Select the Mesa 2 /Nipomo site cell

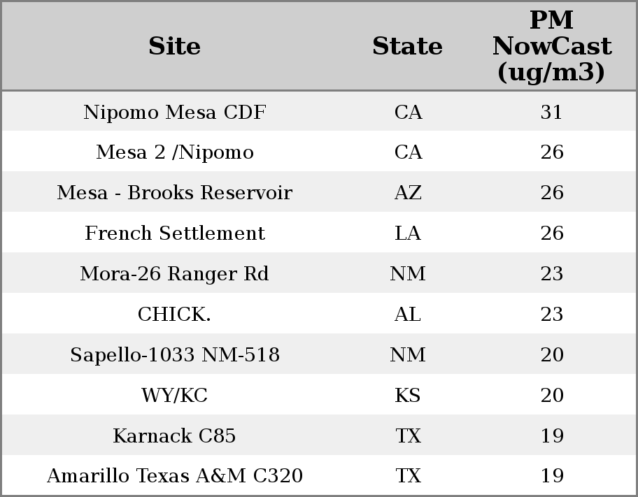coord(174,152)
